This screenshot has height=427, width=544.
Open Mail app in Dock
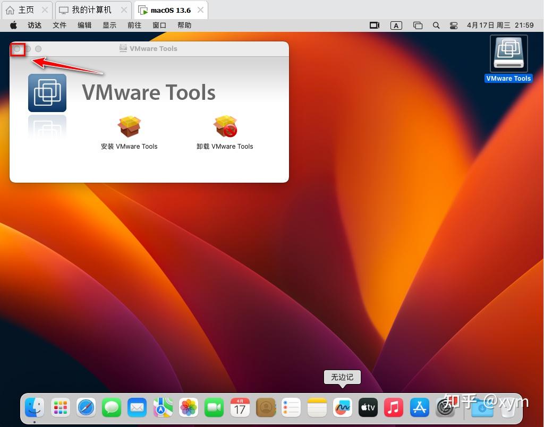click(x=137, y=407)
